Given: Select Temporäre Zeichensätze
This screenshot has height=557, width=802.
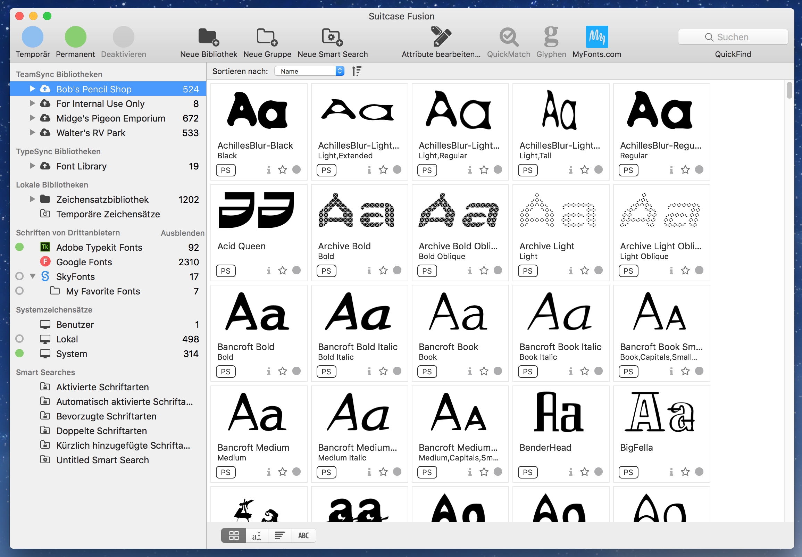Looking at the screenshot, I should click(x=108, y=214).
